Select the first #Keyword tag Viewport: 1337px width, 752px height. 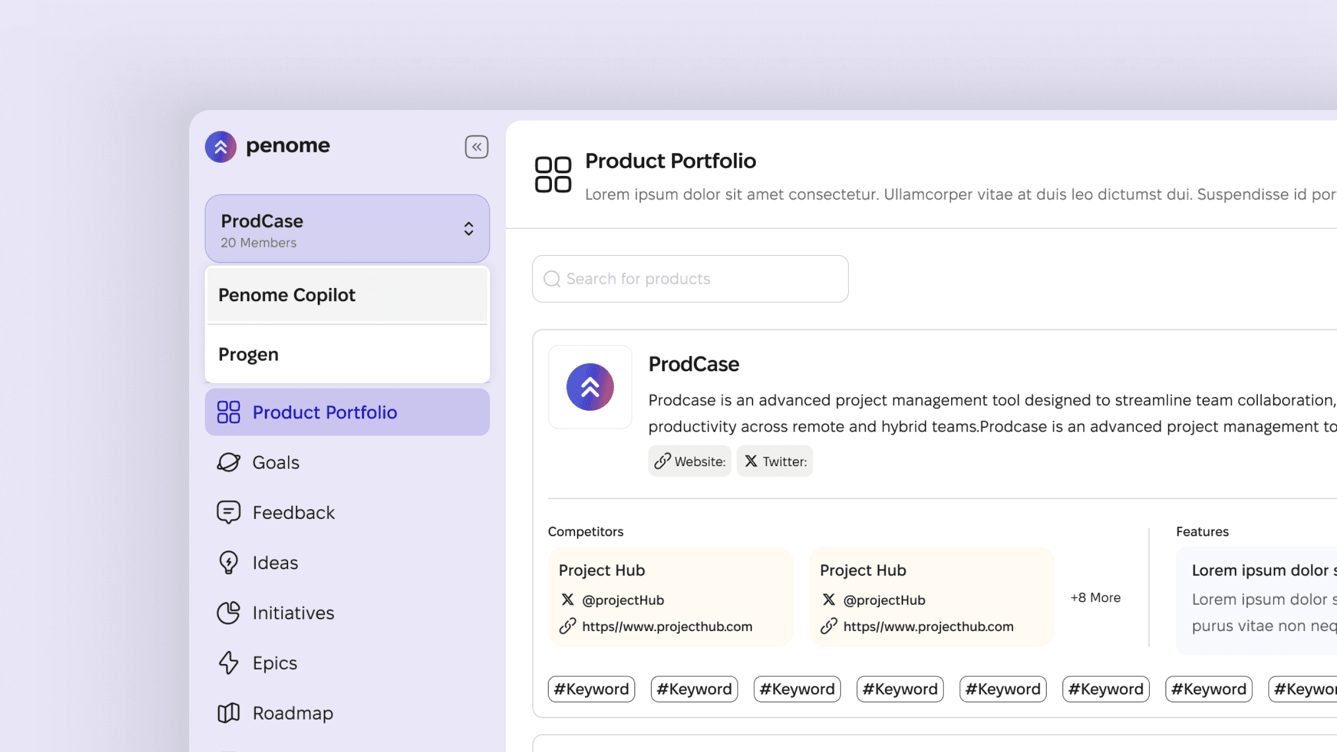coord(591,689)
